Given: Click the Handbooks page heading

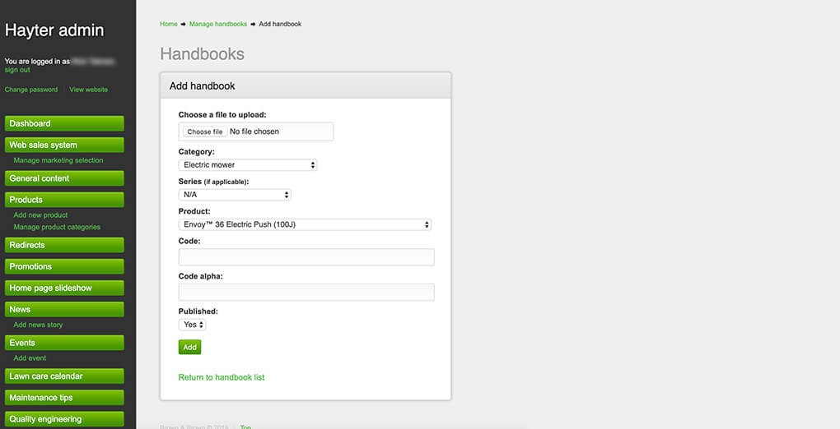Looking at the screenshot, I should click(202, 54).
